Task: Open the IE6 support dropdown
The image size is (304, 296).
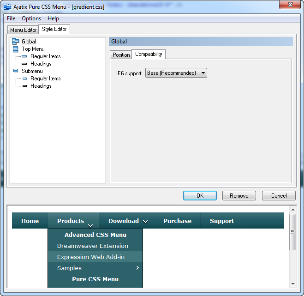Action: (x=176, y=73)
